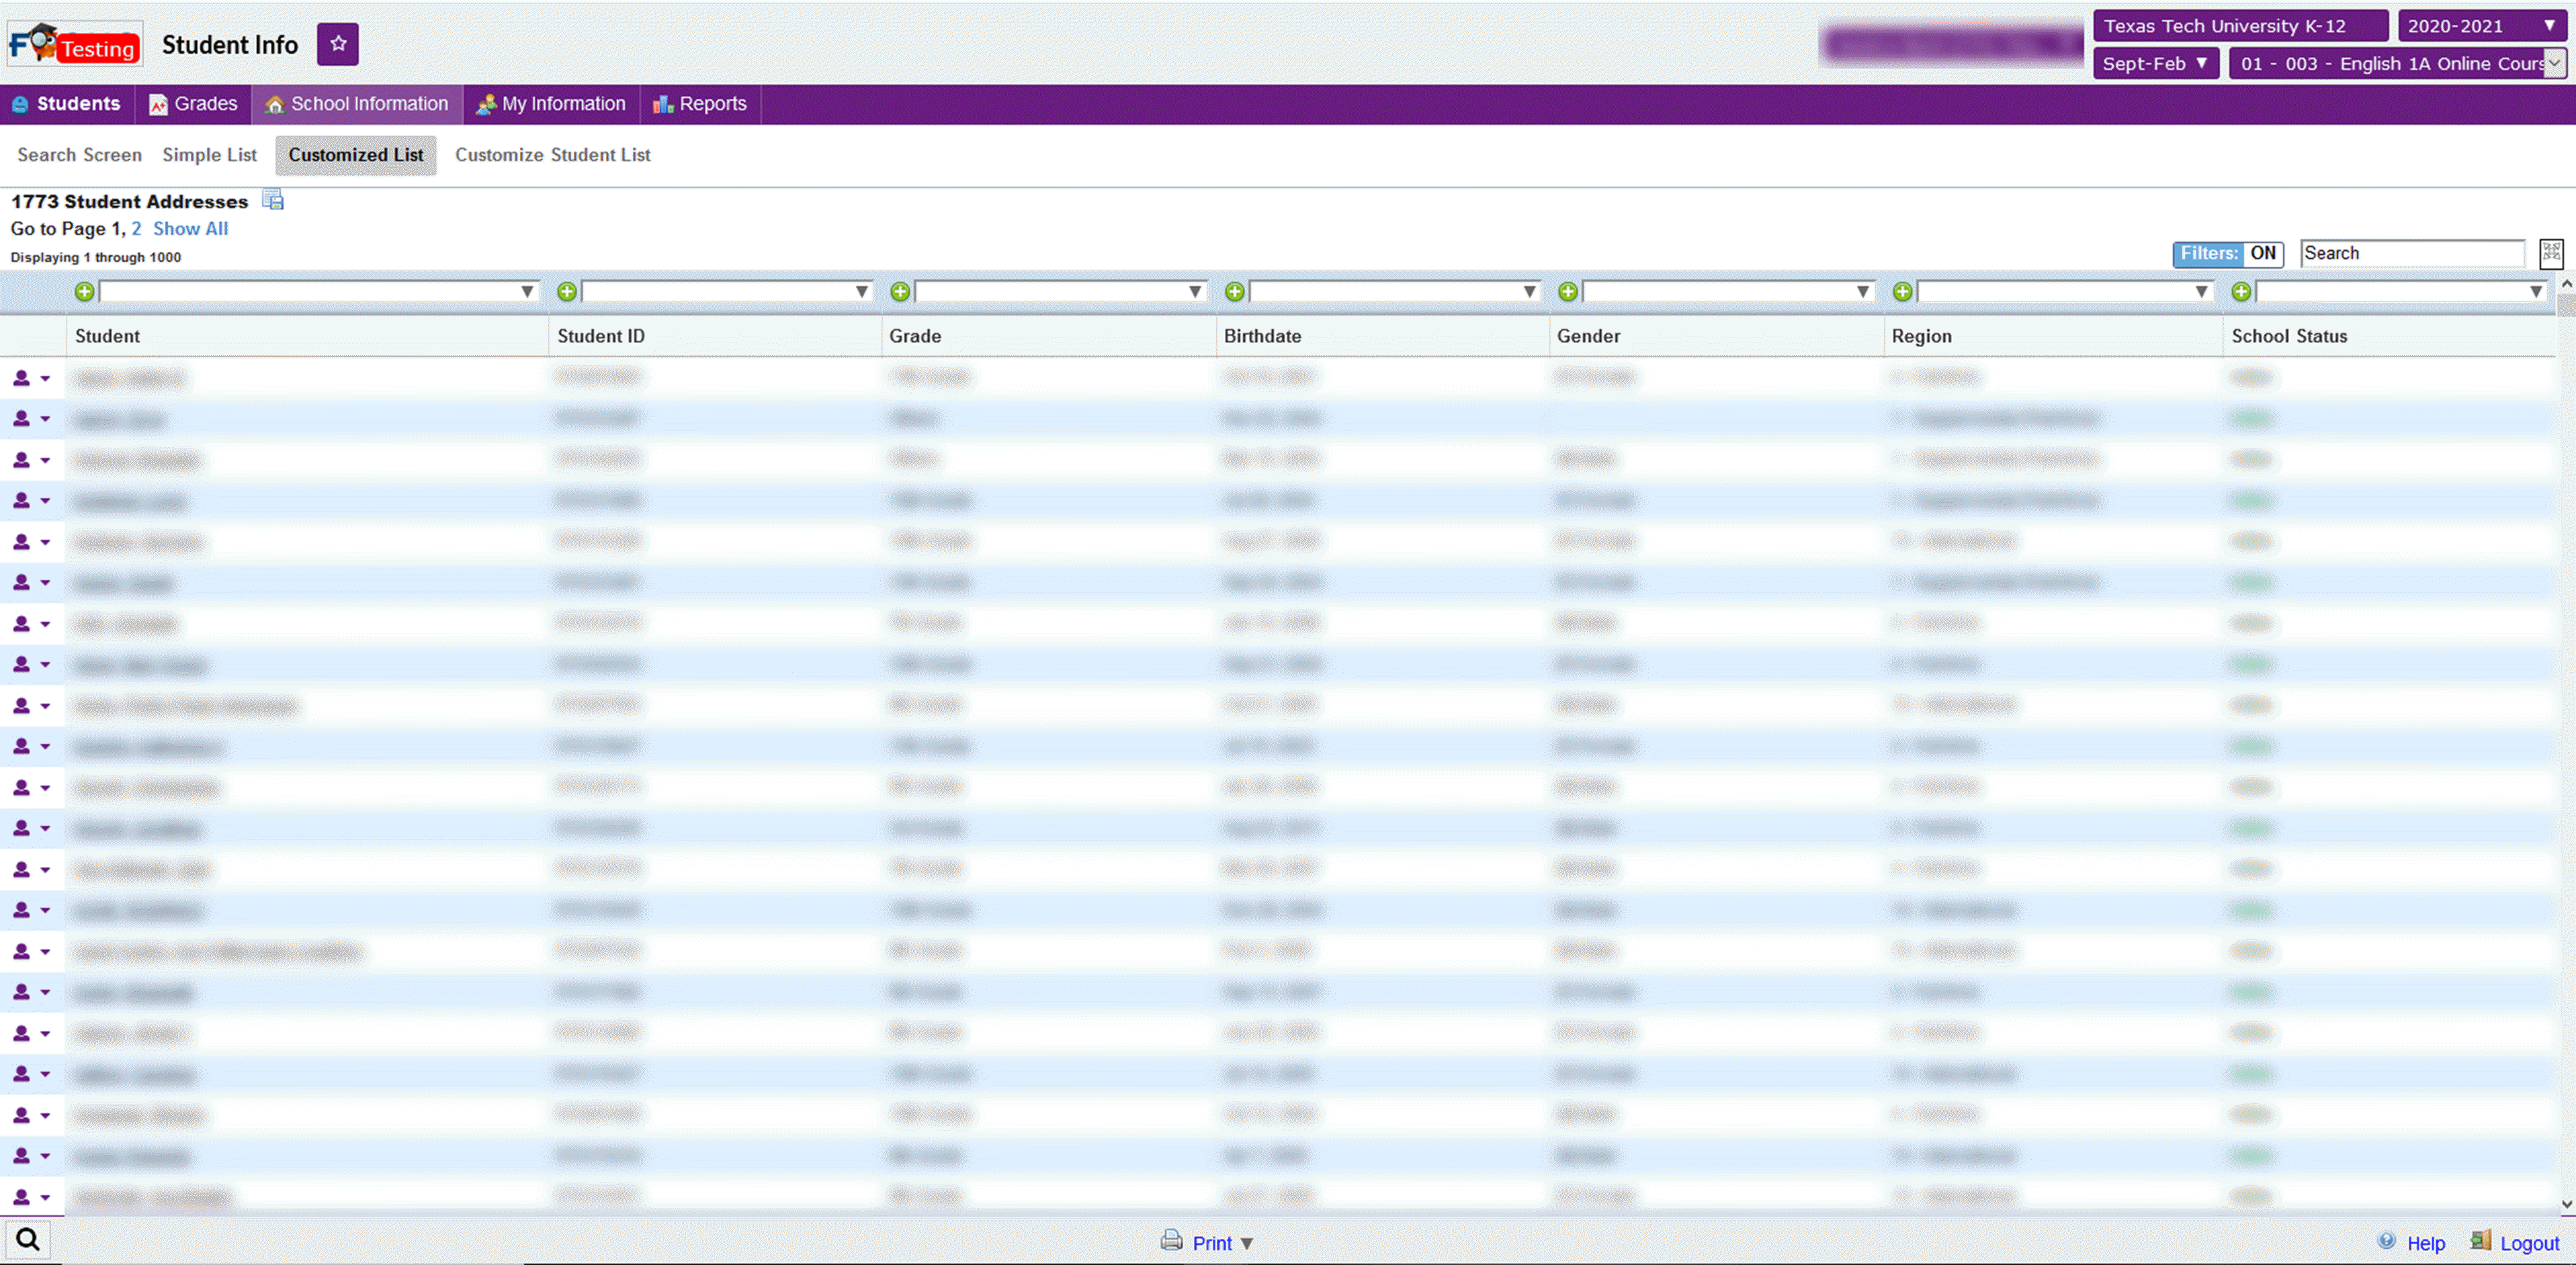
Task: Add a filter on the Student ID column
Action: click(567, 291)
